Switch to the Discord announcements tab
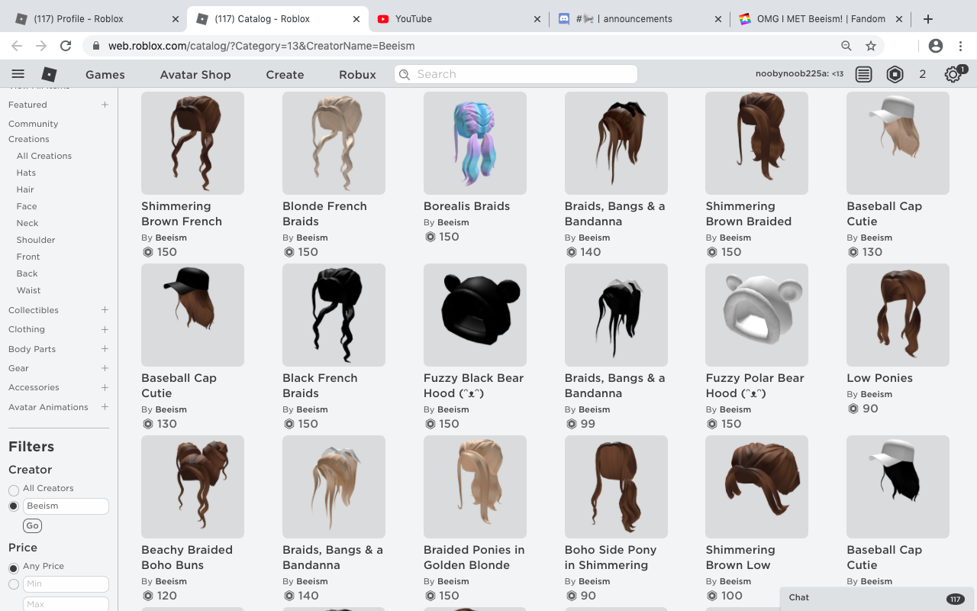The width and height of the screenshot is (977, 611). [637, 19]
